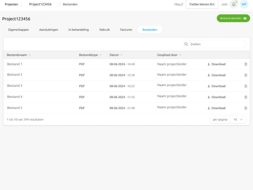Screen dimensions: 253x190
Task: Click the search magnifier icon
Action: tap(186, 44)
